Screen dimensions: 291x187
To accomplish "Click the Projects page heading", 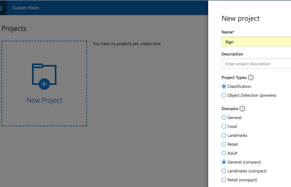I will 14,29.
